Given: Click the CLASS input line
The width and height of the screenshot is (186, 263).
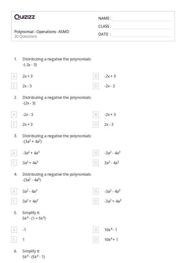Looking at the screenshot, I should coord(142,27).
